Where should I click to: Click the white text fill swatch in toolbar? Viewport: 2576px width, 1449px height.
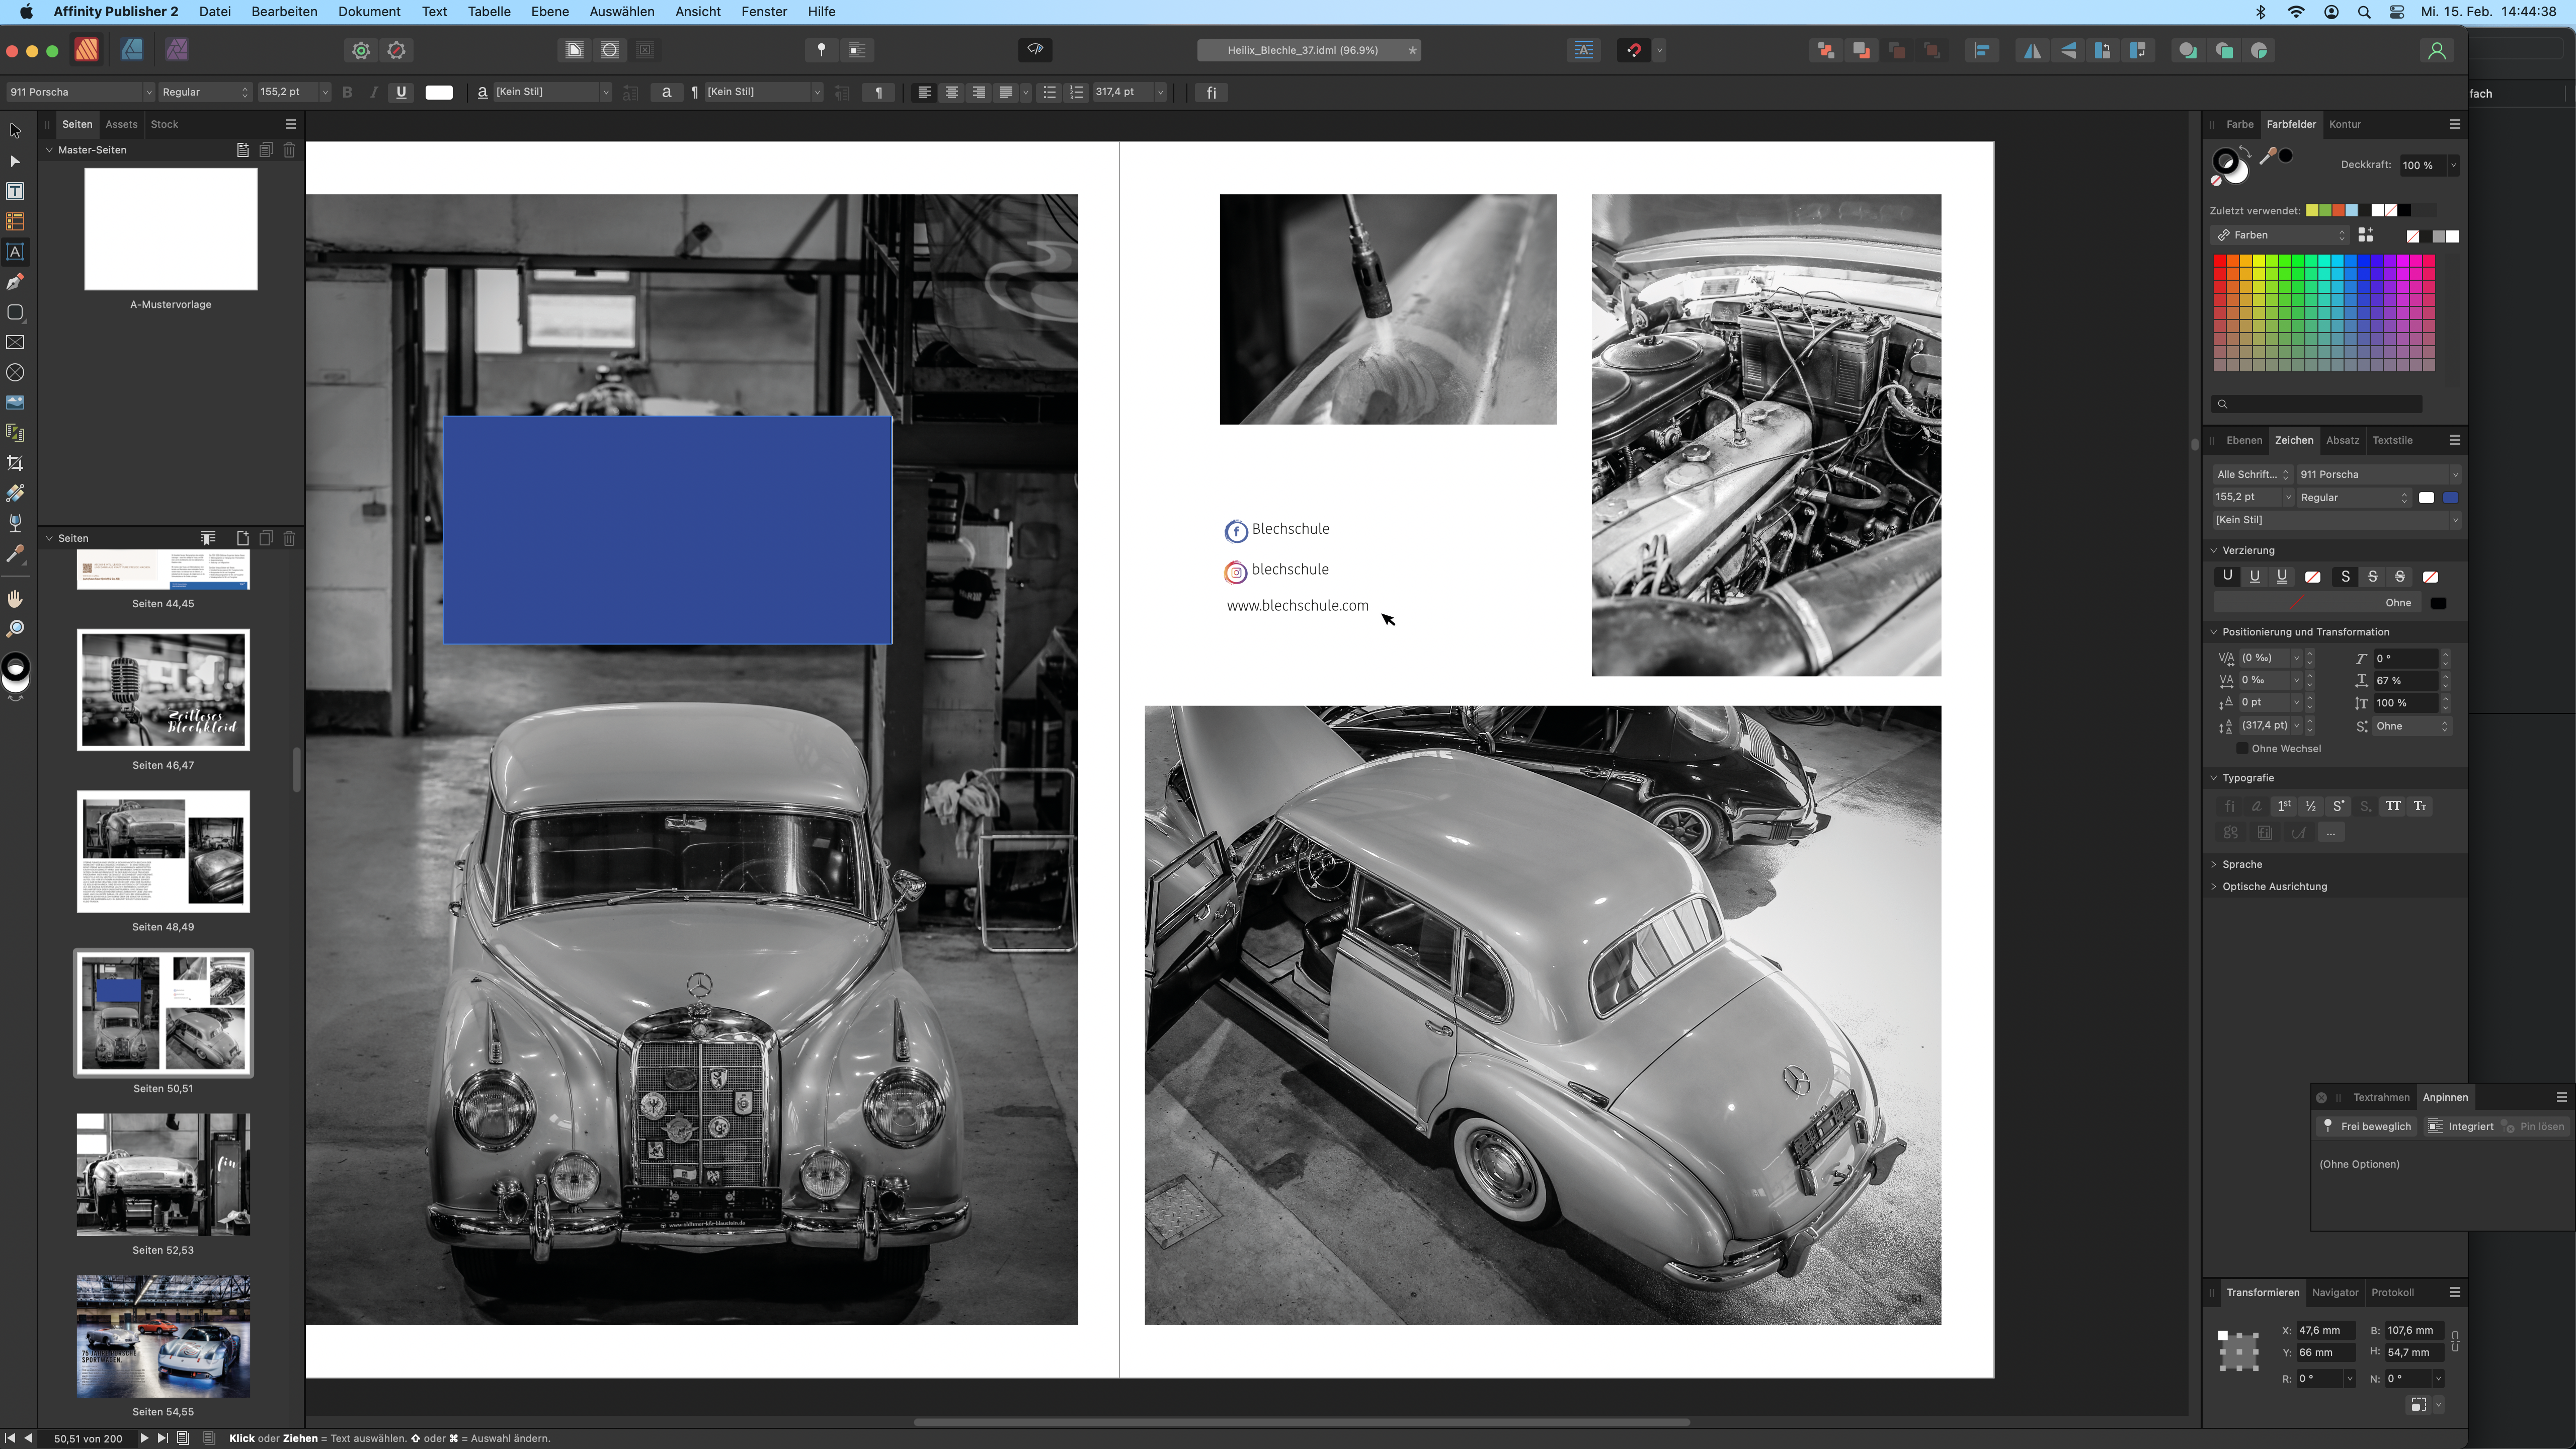point(438,92)
